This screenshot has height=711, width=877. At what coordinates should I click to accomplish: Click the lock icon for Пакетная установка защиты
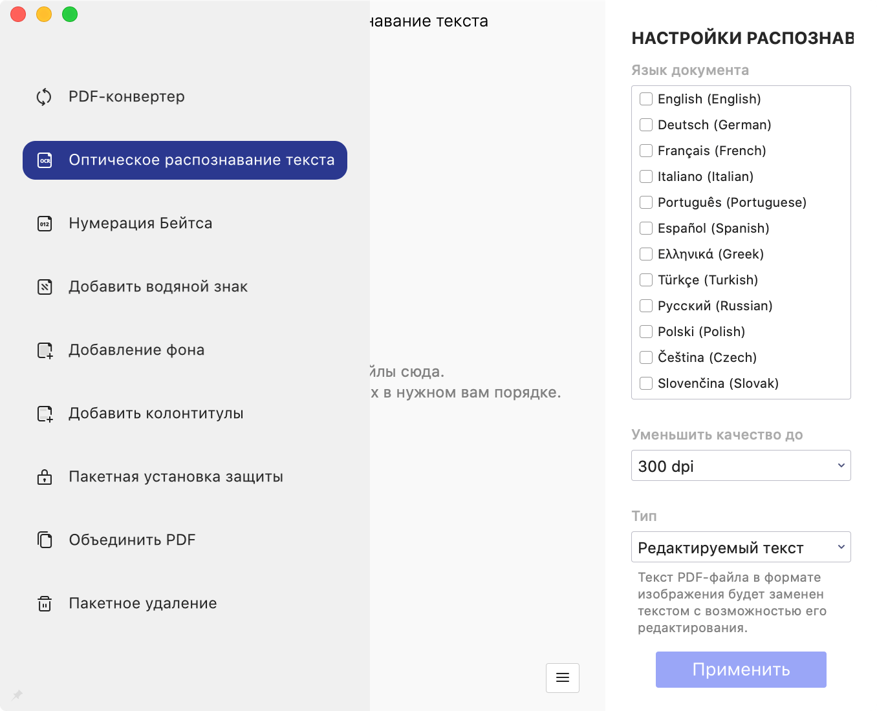pos(45,477)
